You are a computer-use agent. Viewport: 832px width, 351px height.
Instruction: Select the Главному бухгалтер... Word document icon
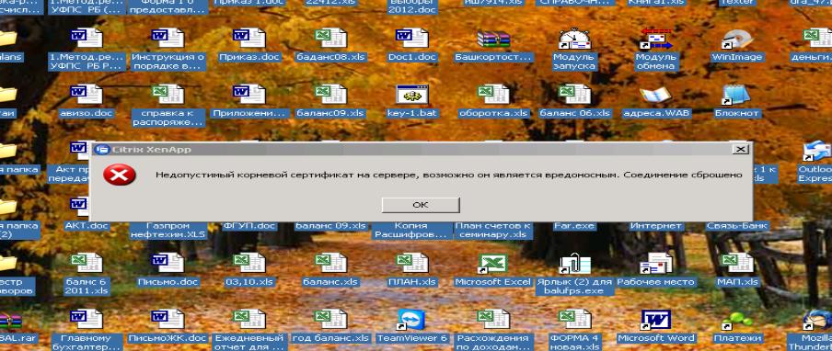tap(87, 319)
